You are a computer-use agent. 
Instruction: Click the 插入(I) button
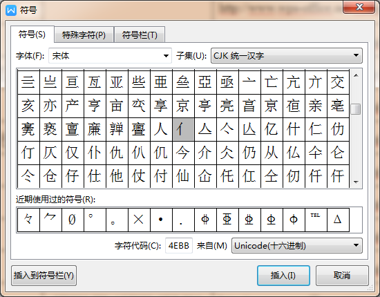[x=283, y=276]
